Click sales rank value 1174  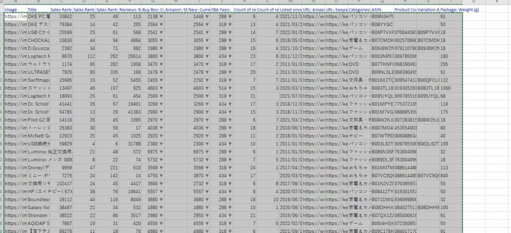click(61, 64)
